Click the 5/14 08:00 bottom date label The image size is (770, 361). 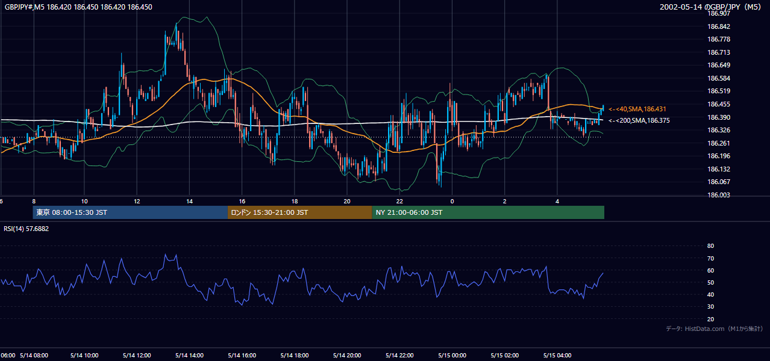(x=34, y=356)
